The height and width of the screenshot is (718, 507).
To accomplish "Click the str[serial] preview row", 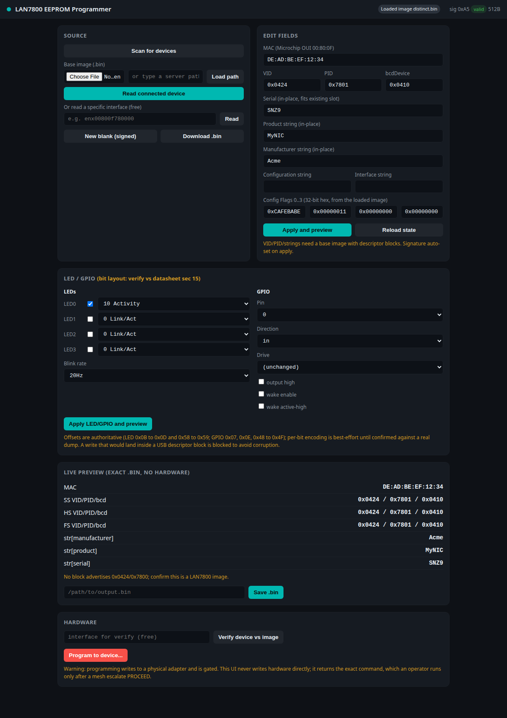I will (253, 563).
